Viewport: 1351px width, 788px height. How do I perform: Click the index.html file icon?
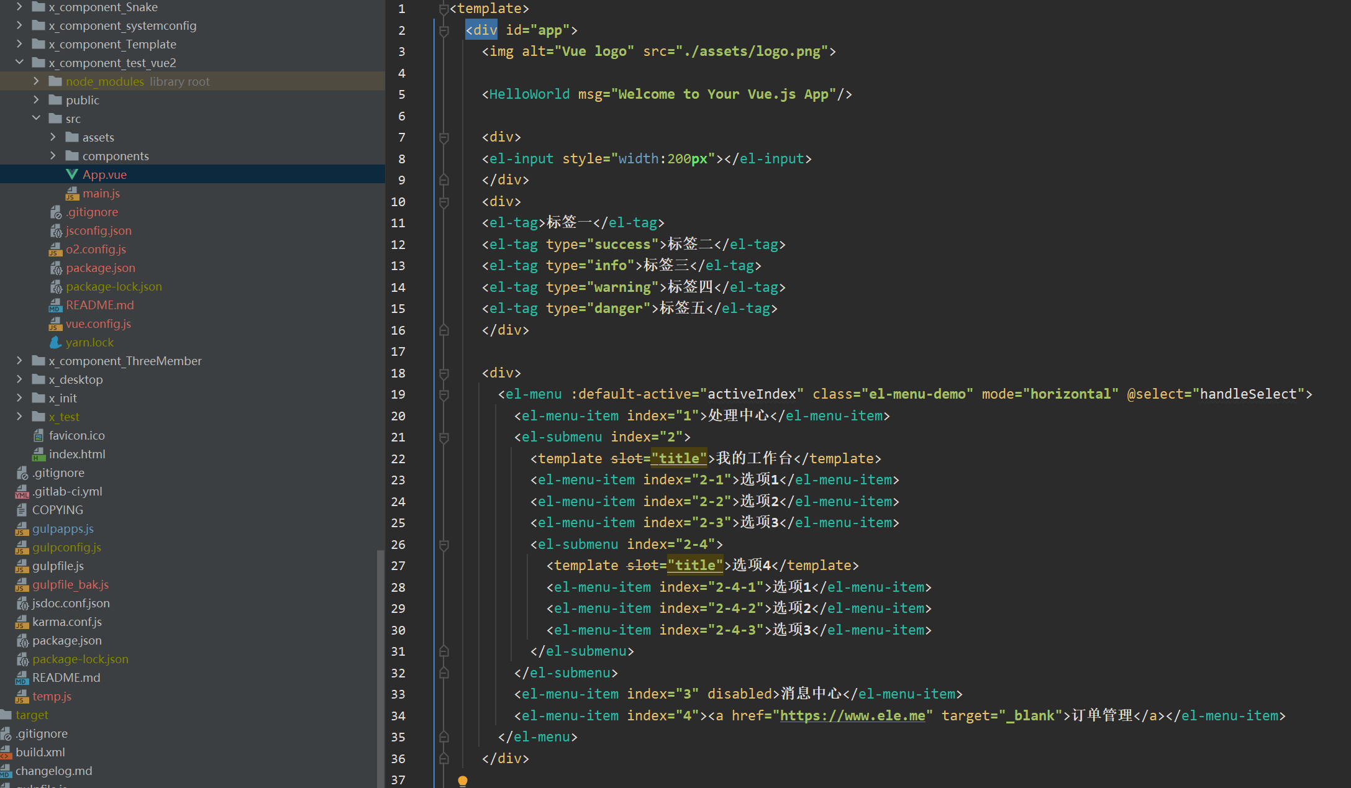[x=39, y=455]
